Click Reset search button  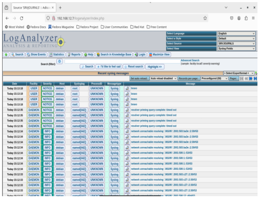(134, 67)
